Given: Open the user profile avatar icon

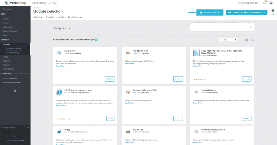Looking at the screenshot, I should (x=271, y=3).
